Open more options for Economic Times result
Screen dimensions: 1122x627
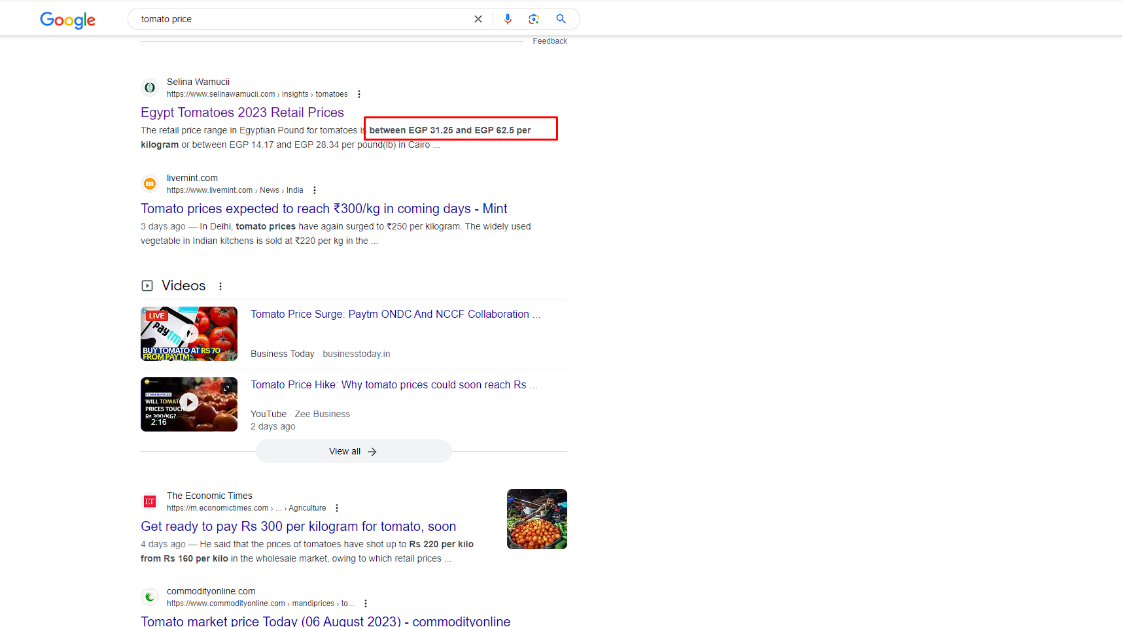[337, 508]
